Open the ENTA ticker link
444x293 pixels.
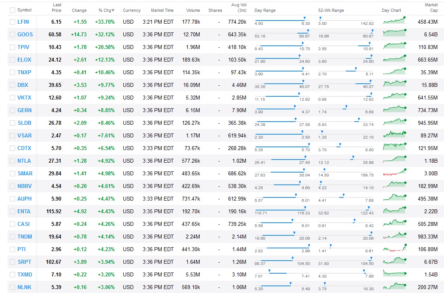(x=24, y=211)
